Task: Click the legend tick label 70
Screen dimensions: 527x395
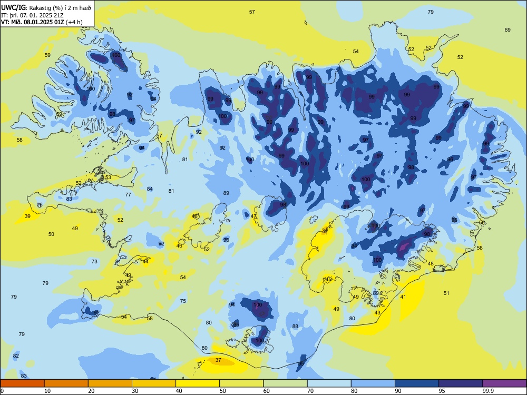Action: [x=310, y=391]
